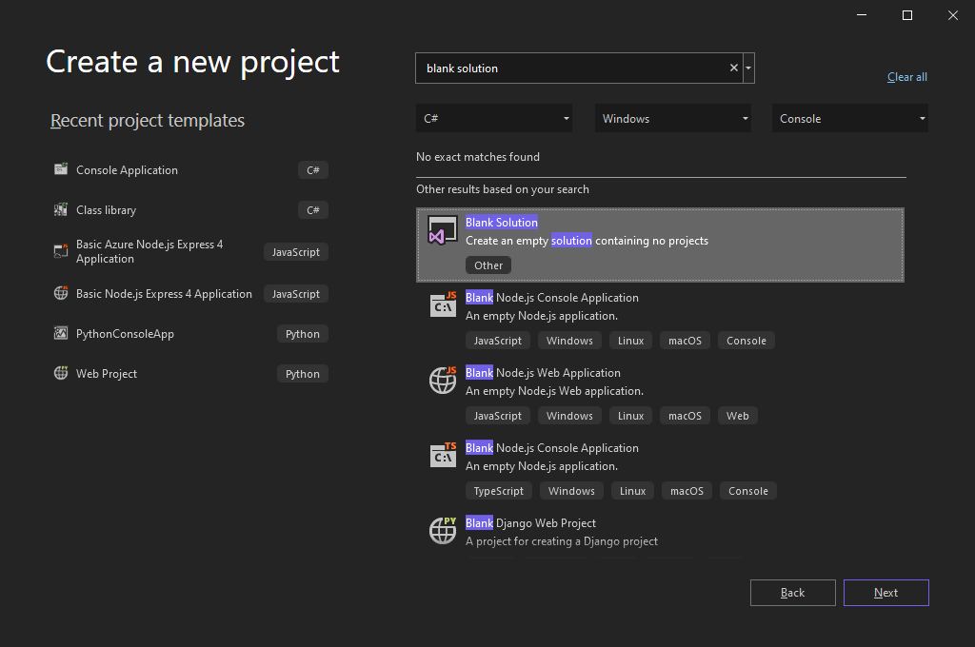Screen dimensions: 975x647
Task: Click the Class library icon in recent templates
Action: (61, 209)
